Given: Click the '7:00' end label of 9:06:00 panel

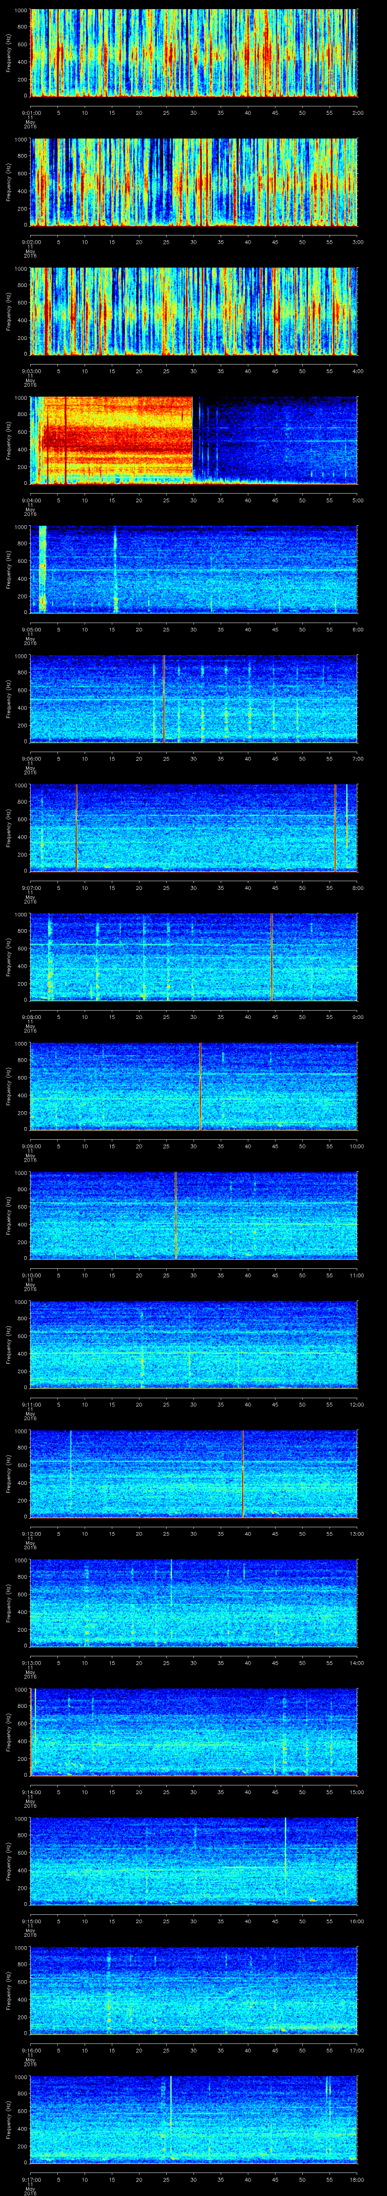Looking at the screenshot, I should coord(357,759).
